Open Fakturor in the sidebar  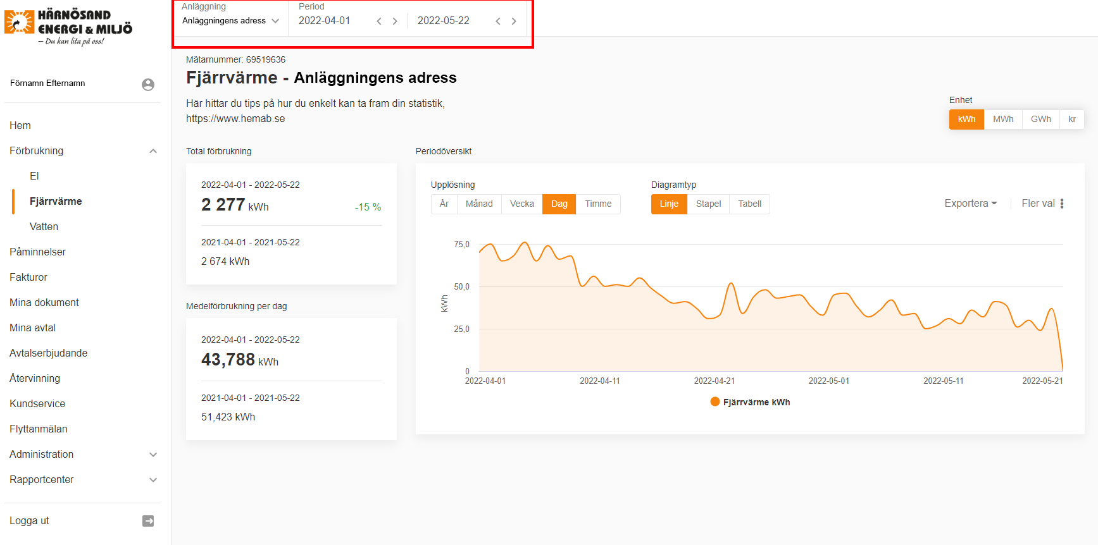click(28, 277)
